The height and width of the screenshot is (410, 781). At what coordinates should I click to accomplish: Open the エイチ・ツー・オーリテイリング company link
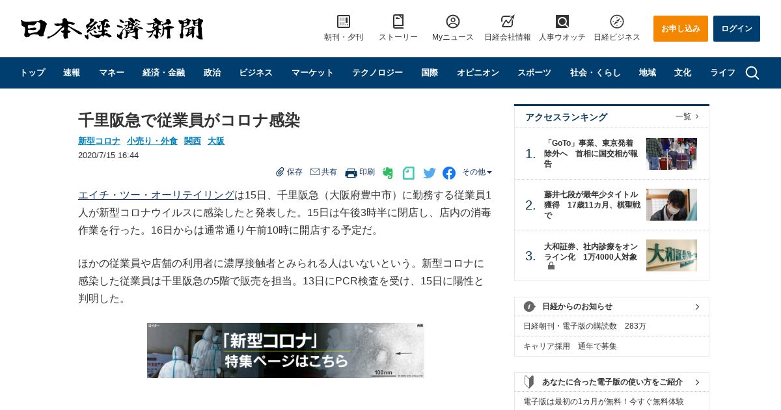(x=156, y=195)
